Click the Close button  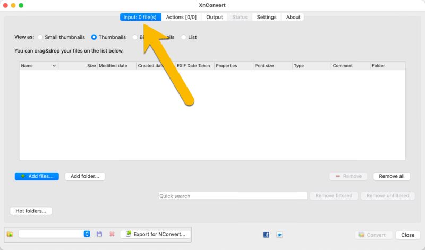407,235
